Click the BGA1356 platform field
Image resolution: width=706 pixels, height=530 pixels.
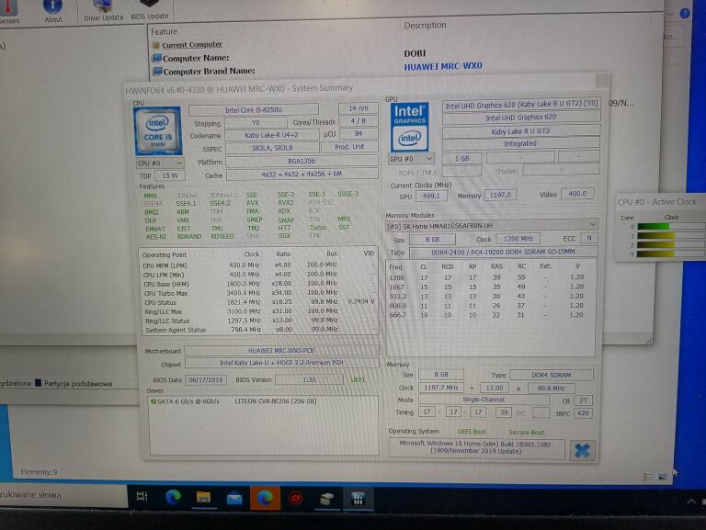tap(302, 161)
